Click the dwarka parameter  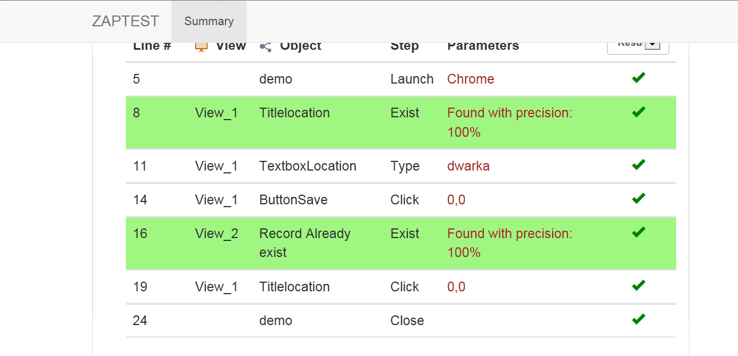click(469, 166)
